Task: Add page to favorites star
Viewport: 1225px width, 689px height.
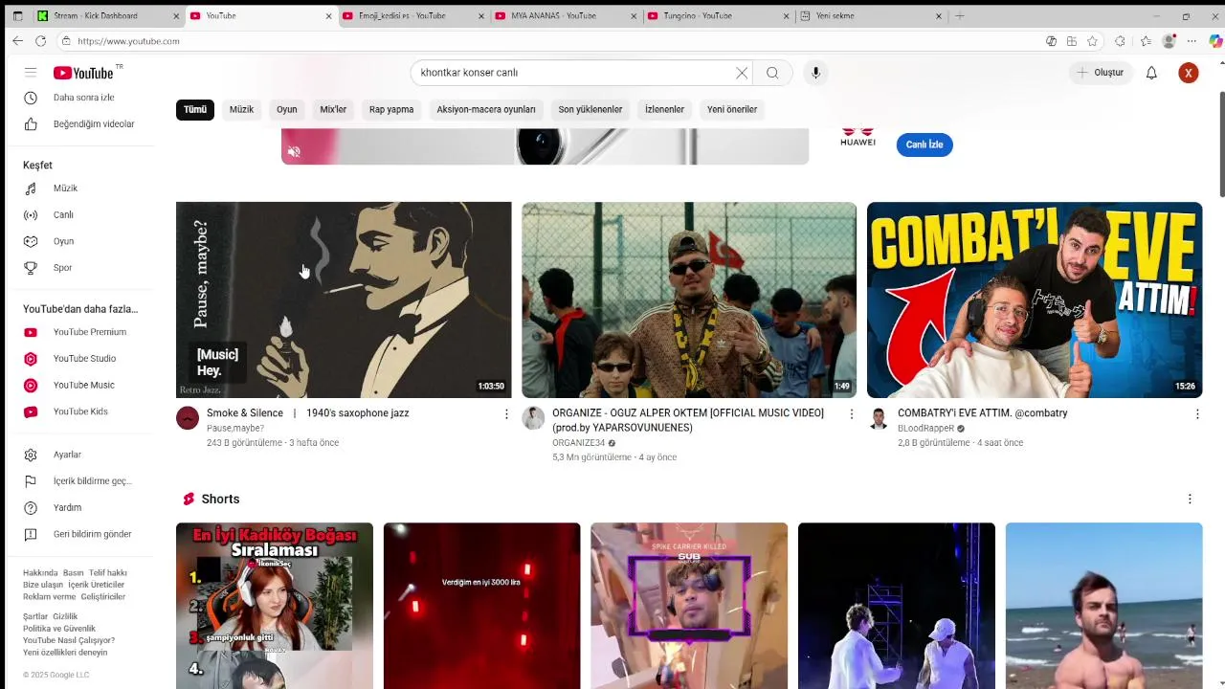Action: (1092, 41)
